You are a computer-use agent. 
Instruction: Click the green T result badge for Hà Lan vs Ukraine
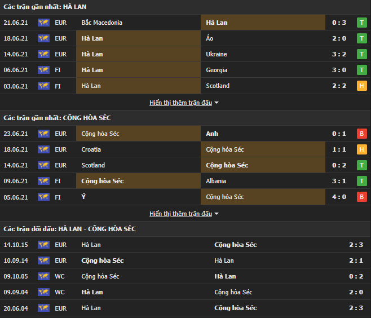[361, 54]
